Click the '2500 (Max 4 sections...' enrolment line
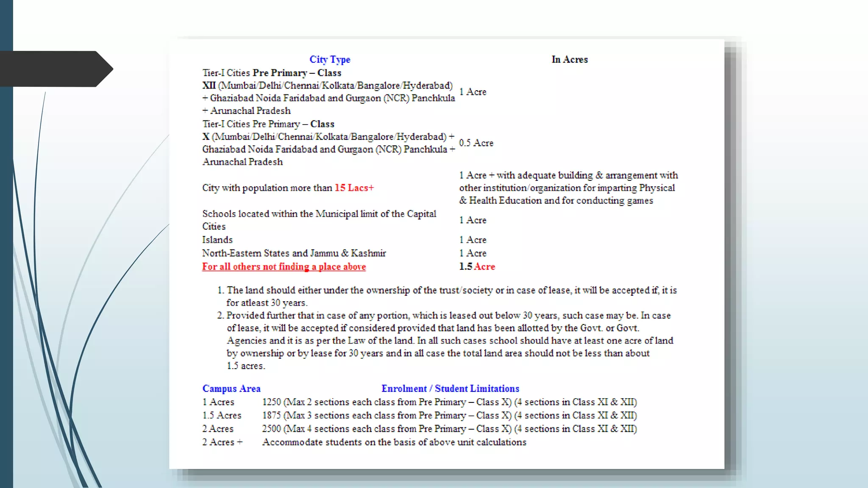868x488 pixels. [449, 429]
